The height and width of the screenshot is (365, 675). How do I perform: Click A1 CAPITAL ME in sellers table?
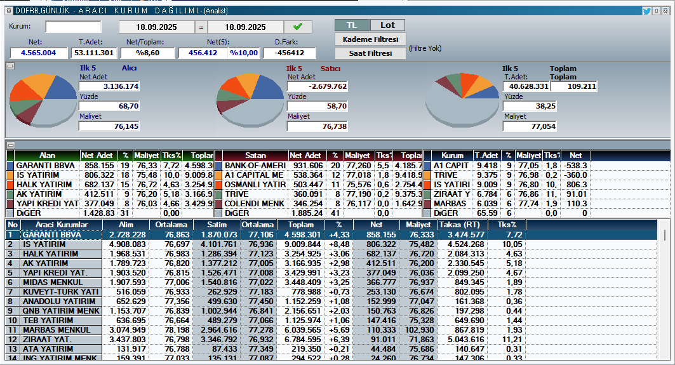(254, 175)
